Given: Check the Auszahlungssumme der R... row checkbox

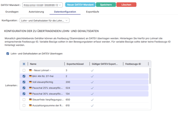Looking at the screenshot, I should click(24, 106).
